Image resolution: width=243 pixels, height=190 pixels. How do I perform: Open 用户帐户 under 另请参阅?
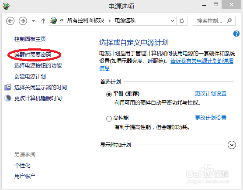coord(25,176)
